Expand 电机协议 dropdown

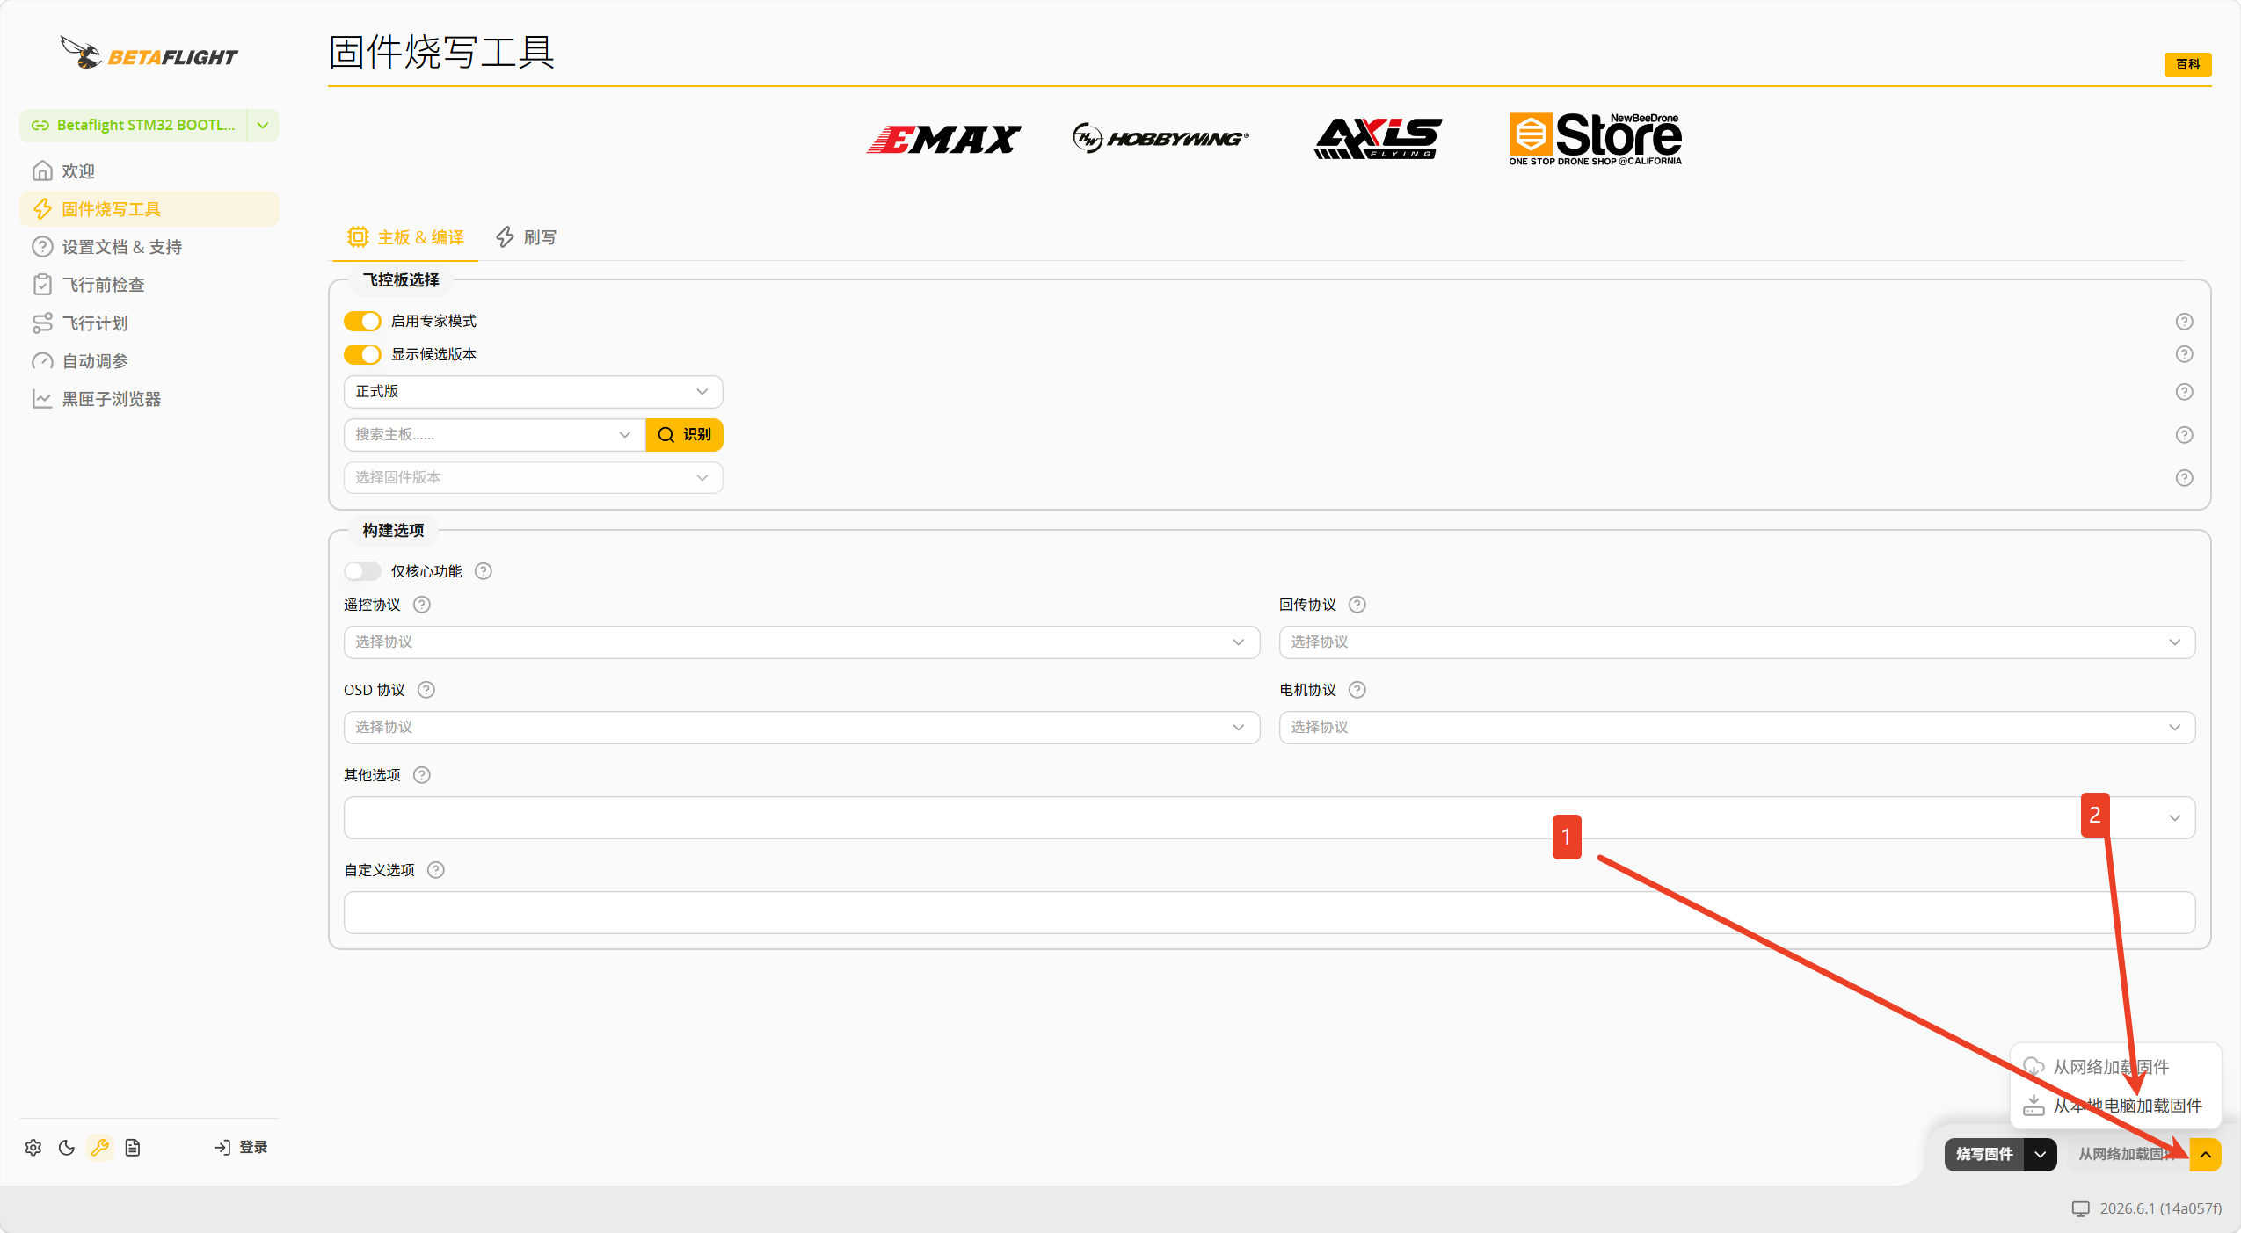1736,728
